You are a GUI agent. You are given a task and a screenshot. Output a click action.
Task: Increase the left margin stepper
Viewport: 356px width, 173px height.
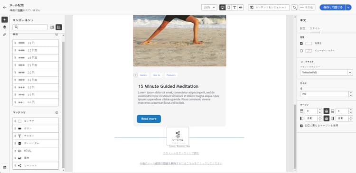click(319, 117)
